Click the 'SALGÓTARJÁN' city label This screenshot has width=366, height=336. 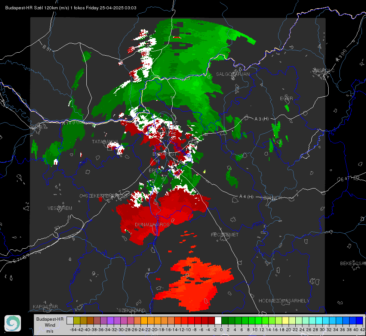pos(233,74)
